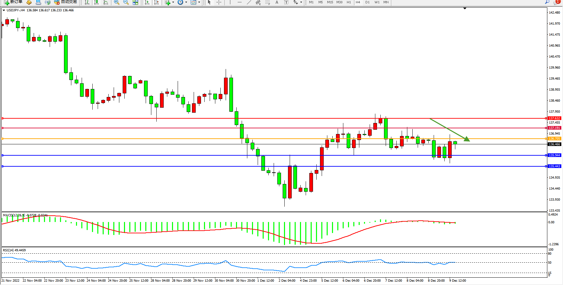This screenshot has width=563, height=285.
Task: Open the indicators list dropdown arrow
Action: pyautogui.click(x=173, y=2)
